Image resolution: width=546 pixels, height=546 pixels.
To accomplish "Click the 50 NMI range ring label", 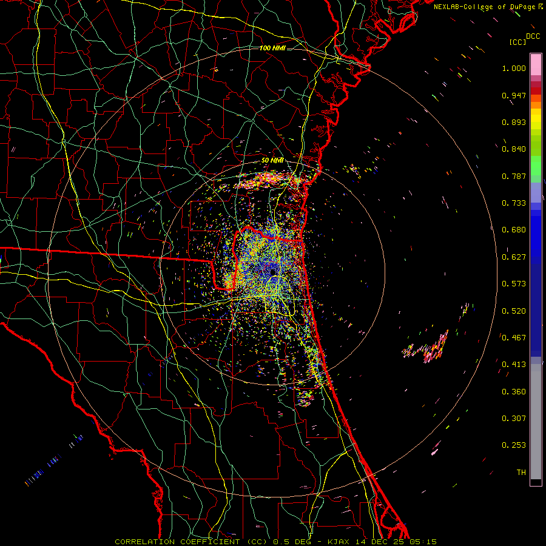I will 272,161.
